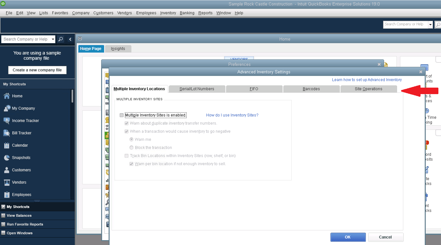Check Track Bin Locations within Inventory Sites
The height and width of the screenshot is (245, 441).
pos(126,156)
